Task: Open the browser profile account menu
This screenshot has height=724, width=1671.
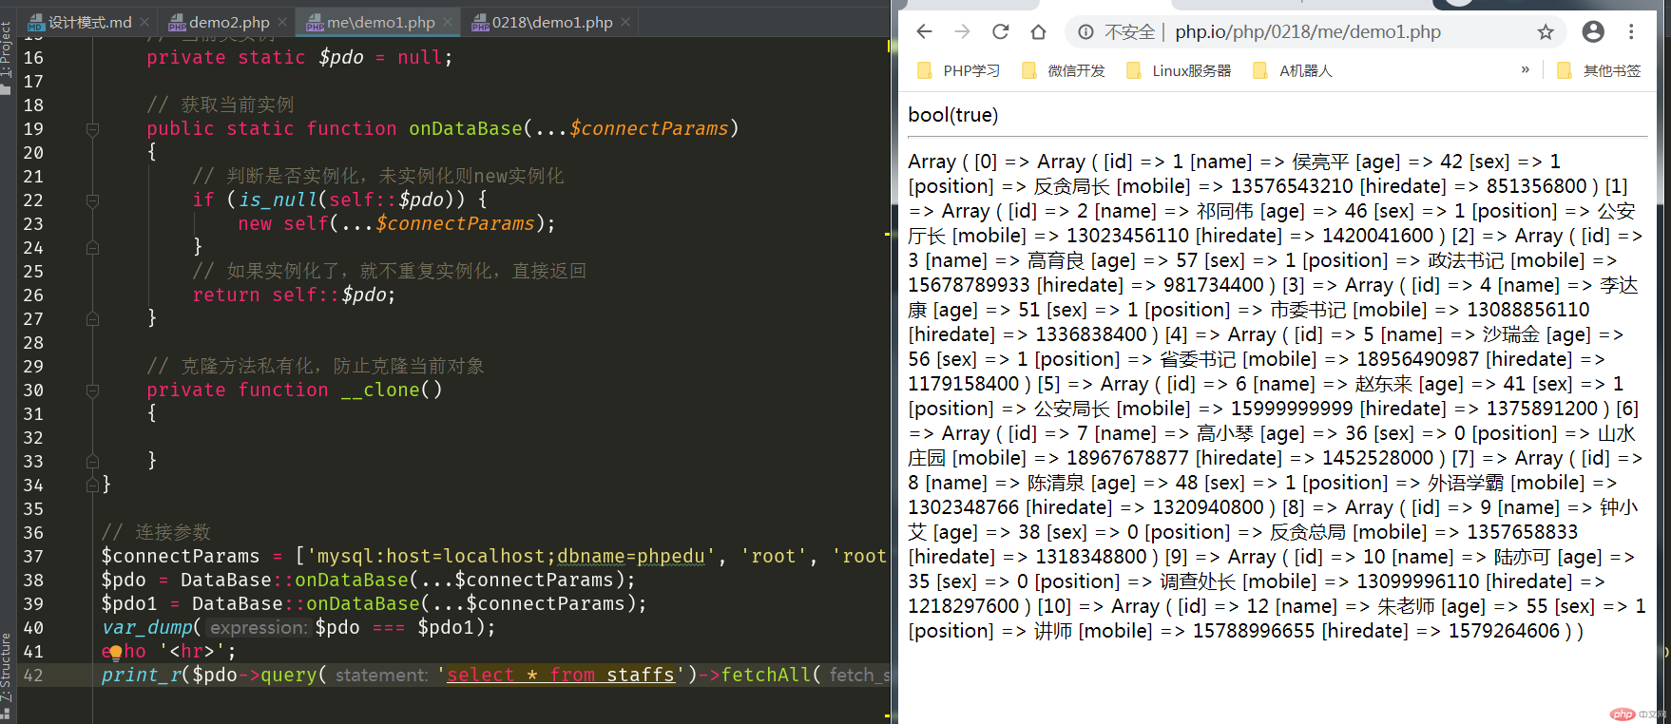Action: point(1593,32)
